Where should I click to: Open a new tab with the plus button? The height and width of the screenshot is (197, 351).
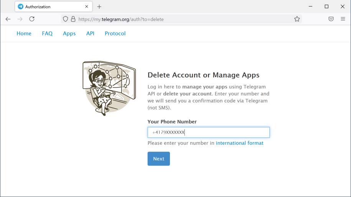[99, 7]
